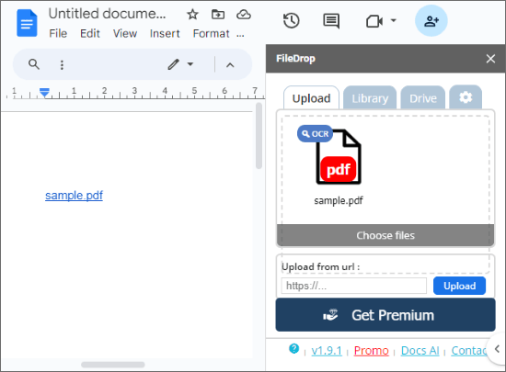Switch to the Library tab
The image size is (506, 372).
pos(370,98)
